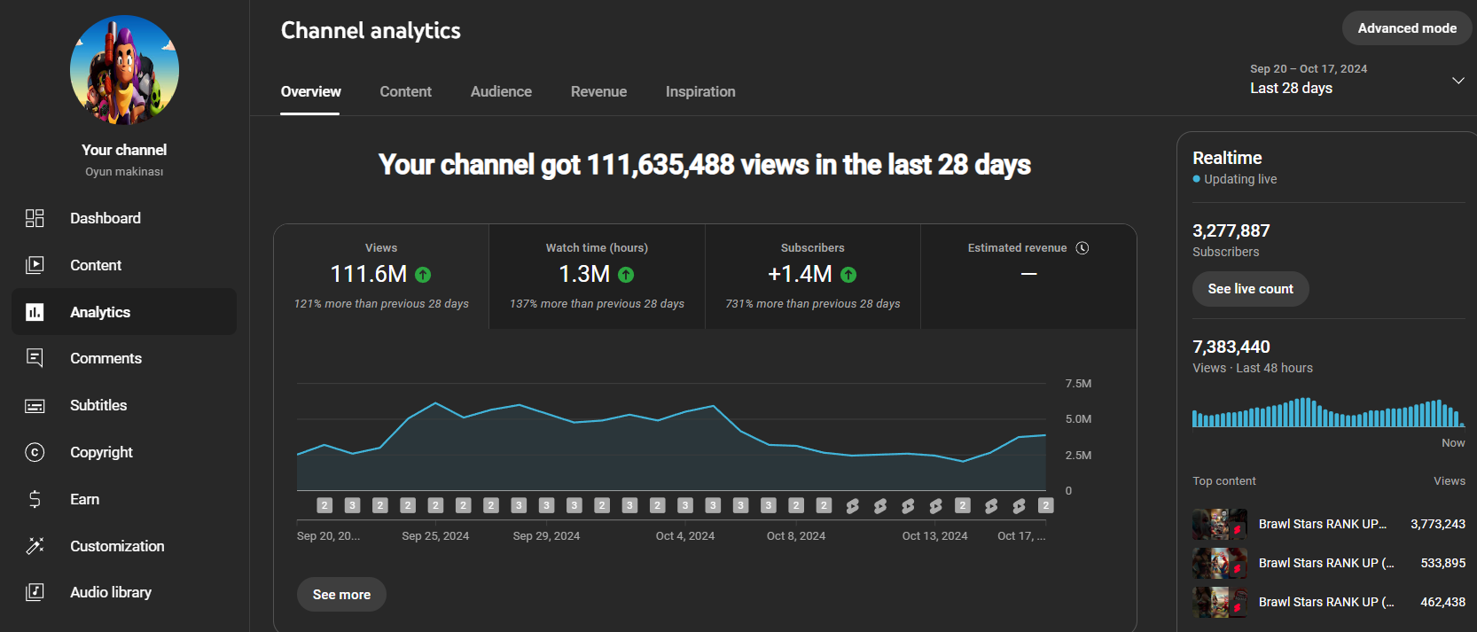Image resolution: width=1477 pixels, height=632 pixels.
Task: Click the video marker above Sep 25, 2024
Action: point(435,505)
